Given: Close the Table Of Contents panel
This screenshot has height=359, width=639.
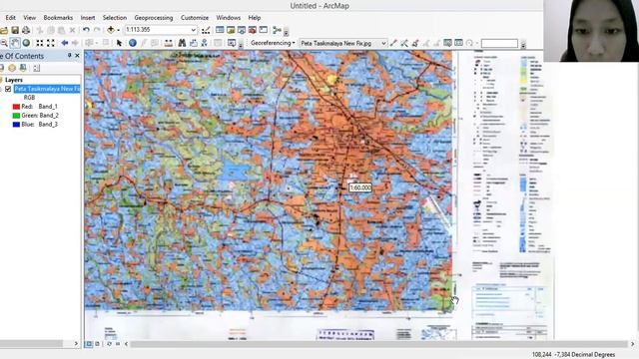Looking at the screenshot, I should 77,56.
